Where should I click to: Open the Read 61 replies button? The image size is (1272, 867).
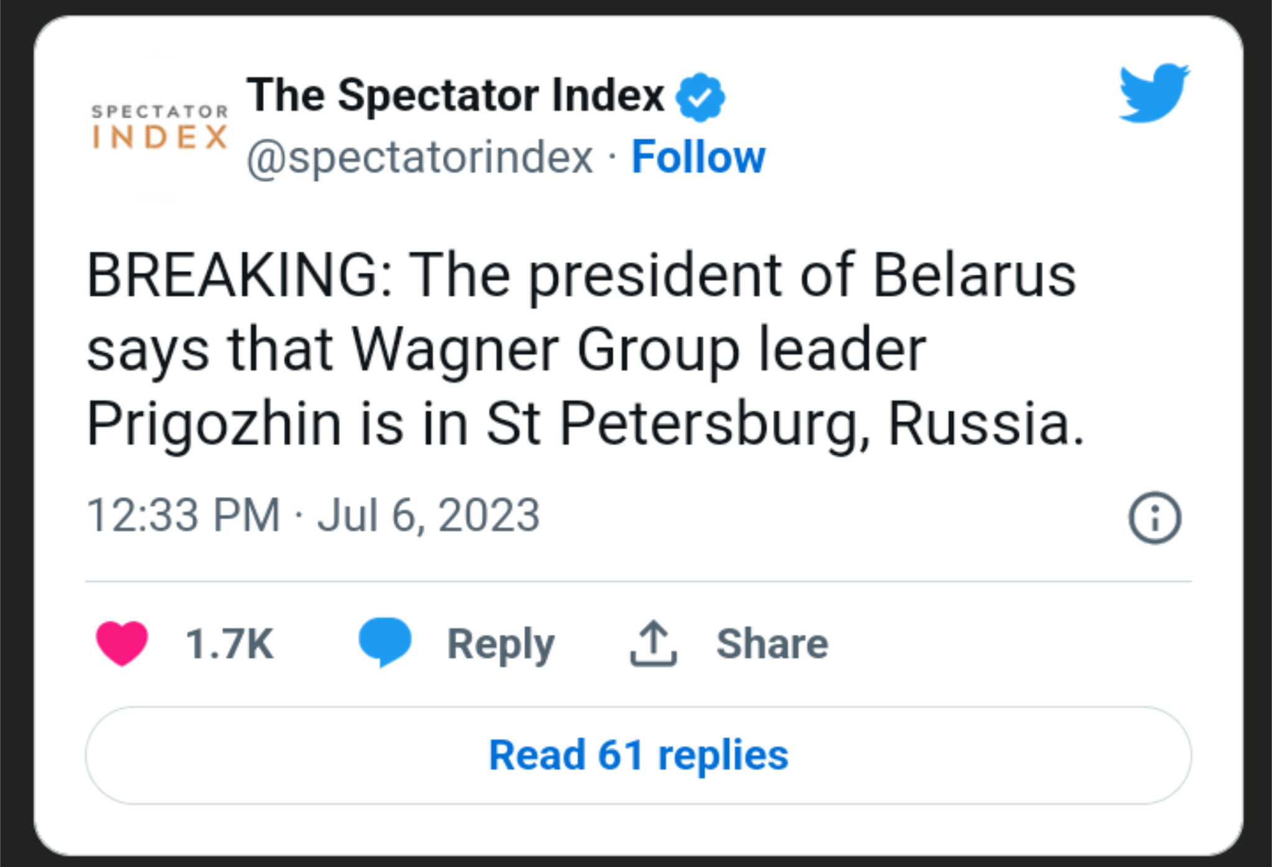[638, 755]
